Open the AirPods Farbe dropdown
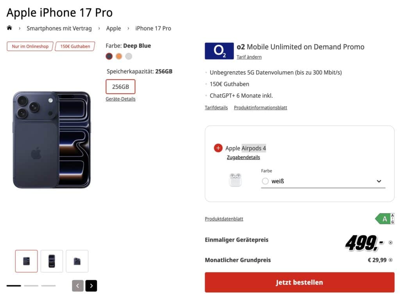Screen dimensions: 400x297 click(x=323, y=181)
